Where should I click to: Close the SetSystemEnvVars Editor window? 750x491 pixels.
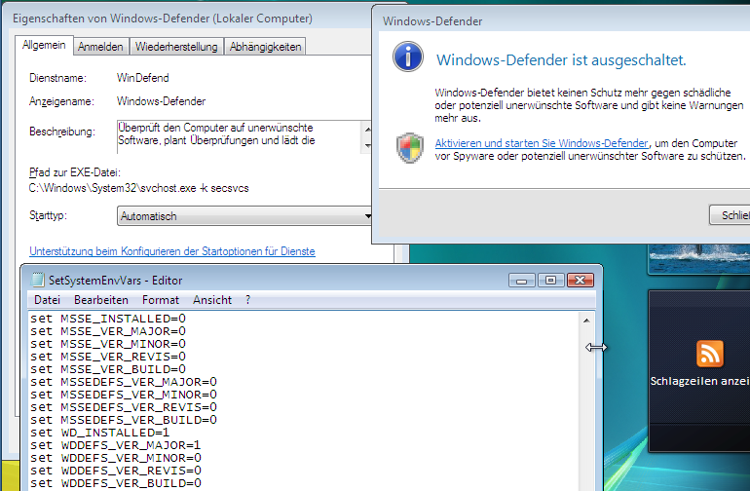point(579,281)
